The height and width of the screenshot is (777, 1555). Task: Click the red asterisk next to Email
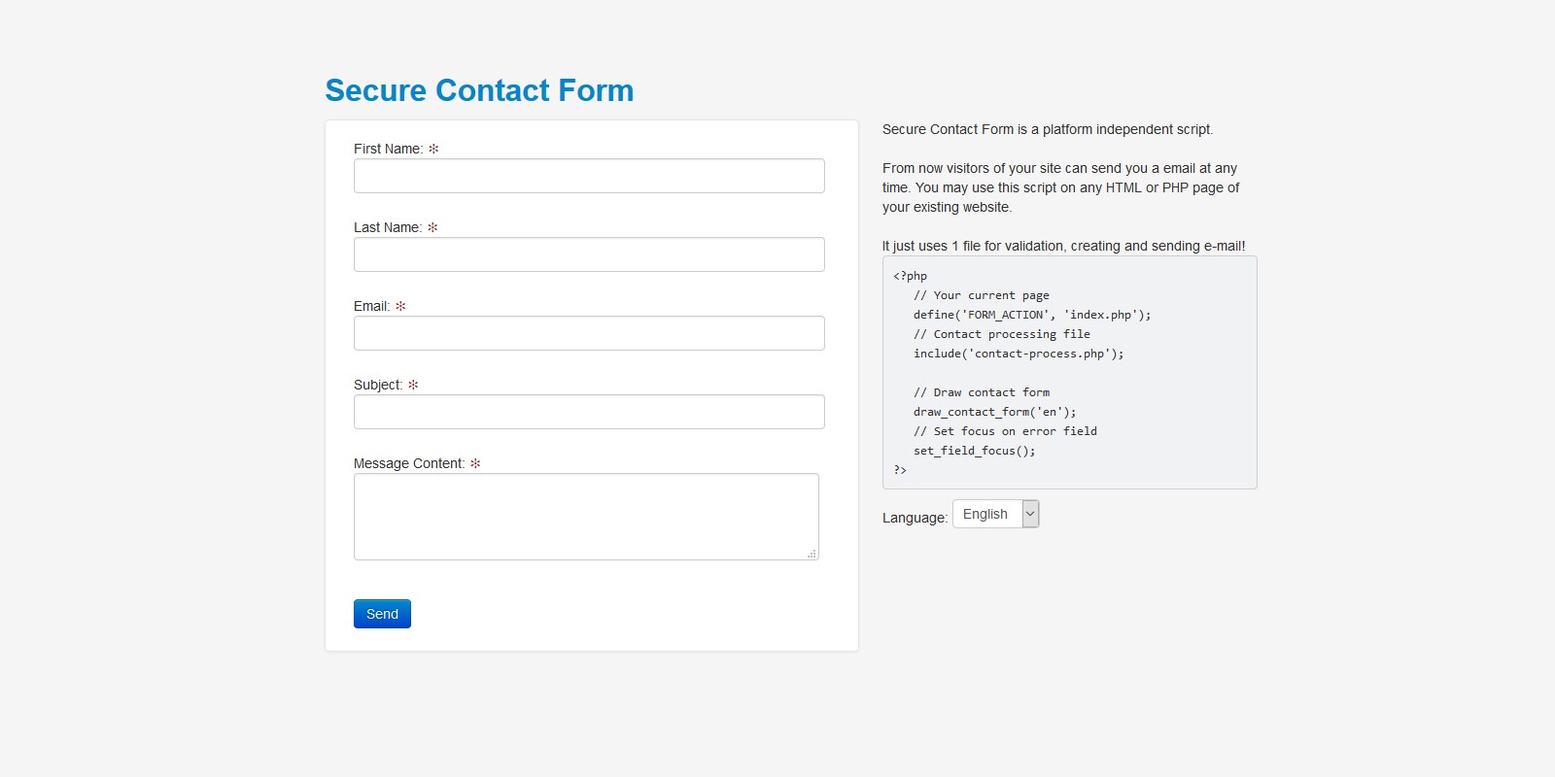coord(400,306)
